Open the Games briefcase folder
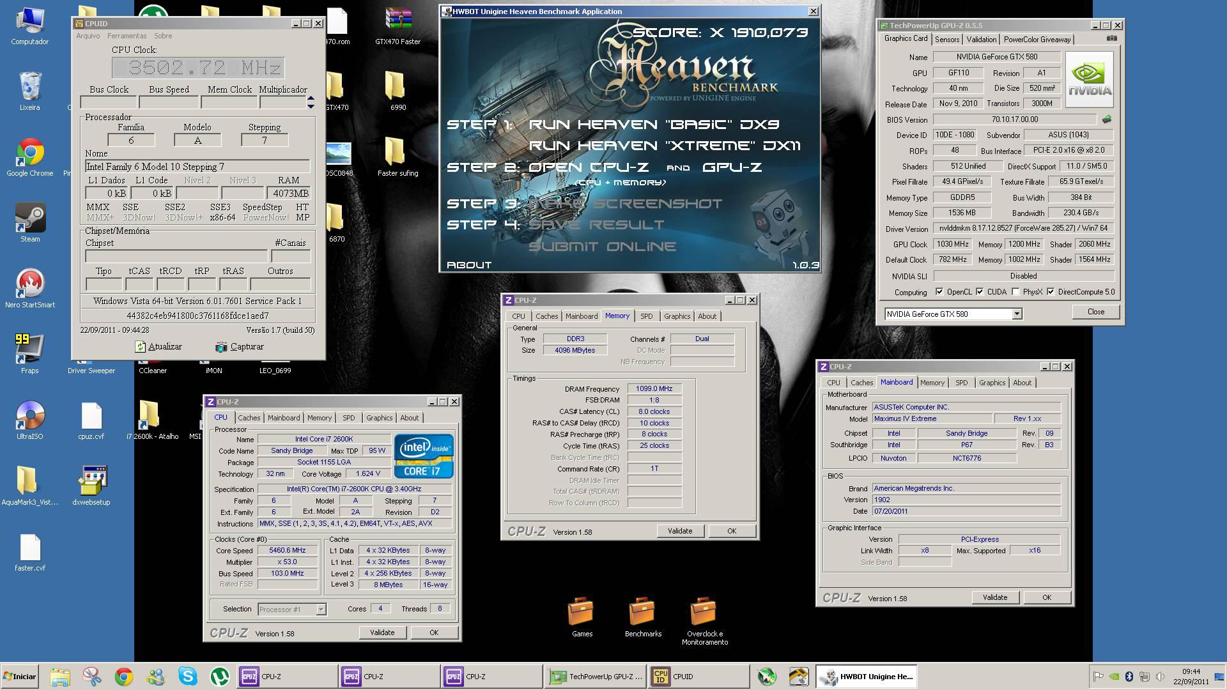 [x=582, y=617]
